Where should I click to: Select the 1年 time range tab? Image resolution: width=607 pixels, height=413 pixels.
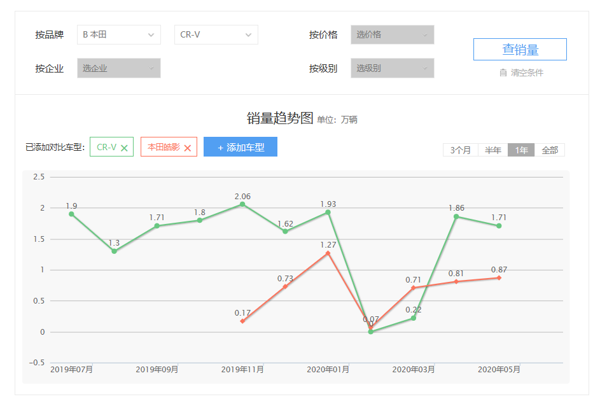coord(521,150)
